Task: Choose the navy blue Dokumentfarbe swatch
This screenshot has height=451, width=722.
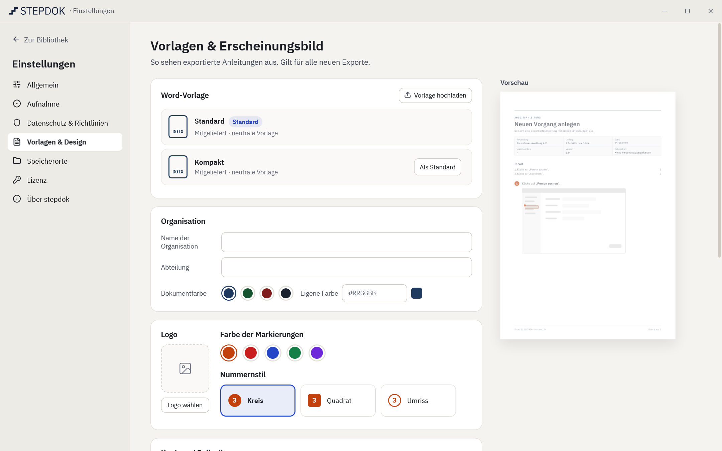Action: pos(229,293)
